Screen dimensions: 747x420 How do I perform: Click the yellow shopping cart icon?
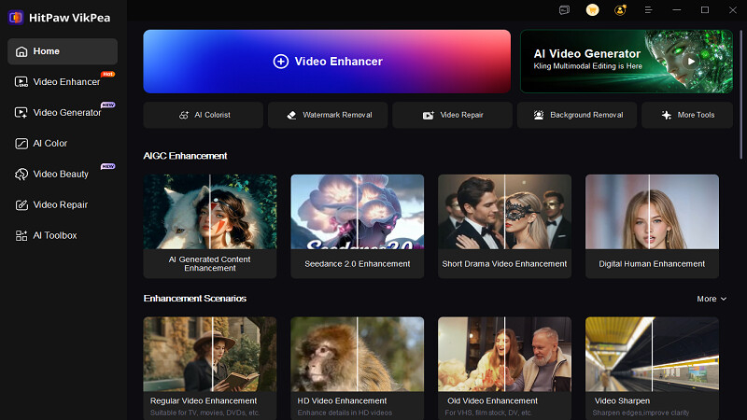(x=592, y=10)
